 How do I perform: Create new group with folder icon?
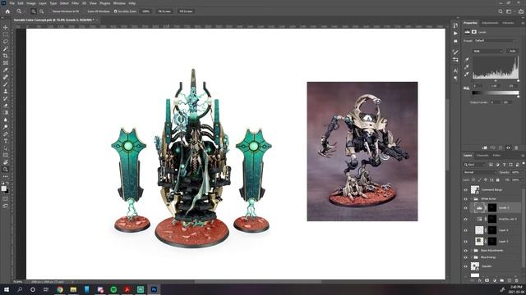[x=502, y=280]
